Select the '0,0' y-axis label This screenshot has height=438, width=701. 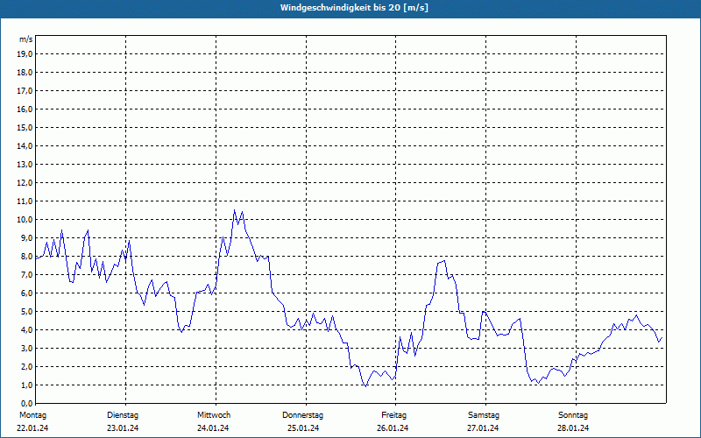click(26, 404)
